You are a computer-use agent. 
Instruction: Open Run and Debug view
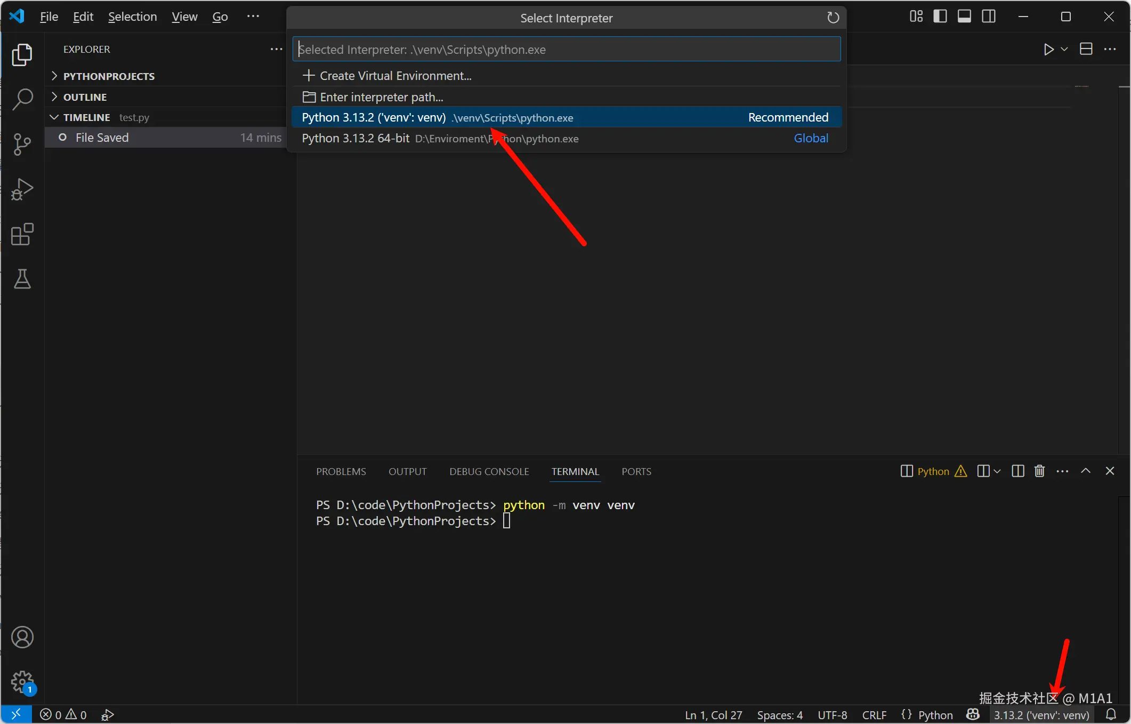coord(22,189)
